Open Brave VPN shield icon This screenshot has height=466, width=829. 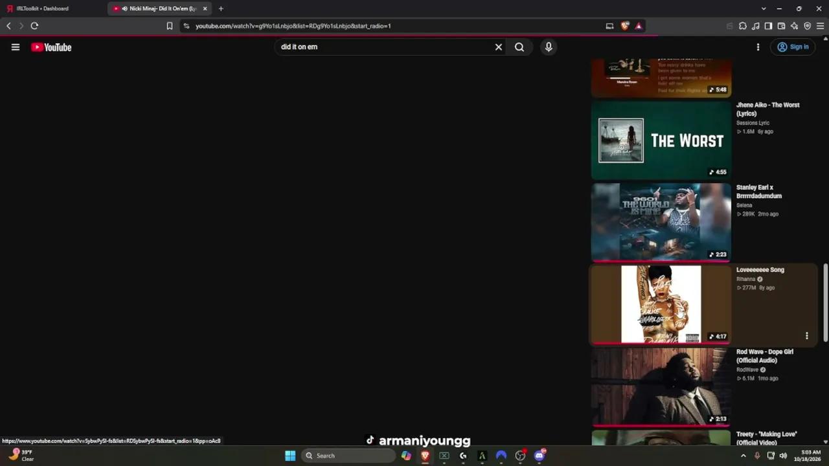pyautogui.click(x=807, y=26)
